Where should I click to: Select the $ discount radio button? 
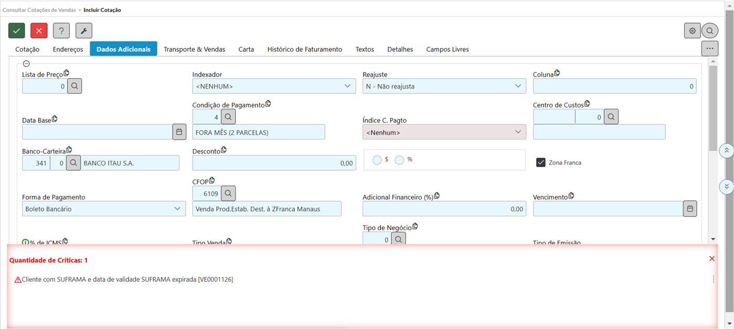tap(377, 160)
